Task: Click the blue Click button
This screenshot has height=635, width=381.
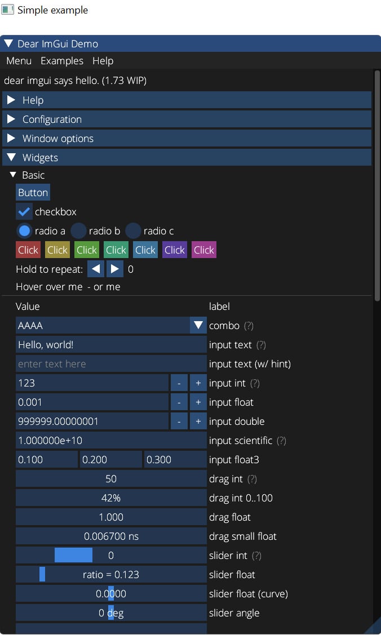Action: click(x=145, y=250)
